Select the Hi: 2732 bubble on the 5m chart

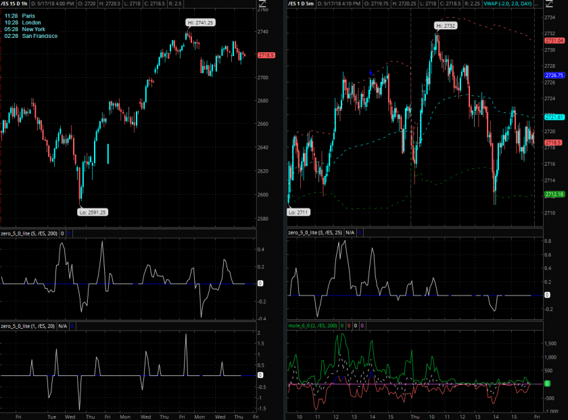point(446,25)
